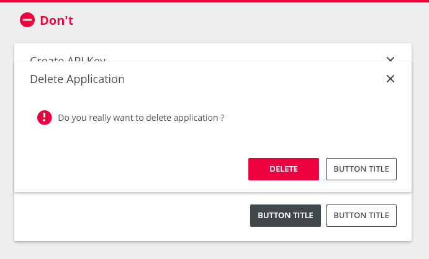Click blank header space beside Delete Application title
Image resolution: width=429 pixels, height=259 pixels.
pyautogui.click(x=255, y=79)
